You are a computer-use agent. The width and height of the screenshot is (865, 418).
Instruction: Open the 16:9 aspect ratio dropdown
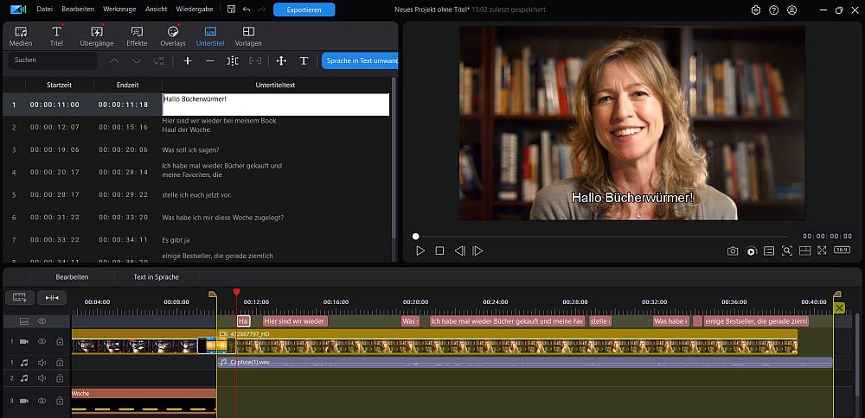coord(841,250)
